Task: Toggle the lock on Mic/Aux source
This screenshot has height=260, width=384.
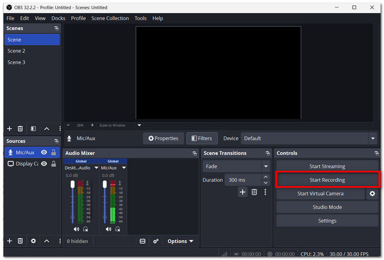Action: pyautogui.click(x=54, y=152)
